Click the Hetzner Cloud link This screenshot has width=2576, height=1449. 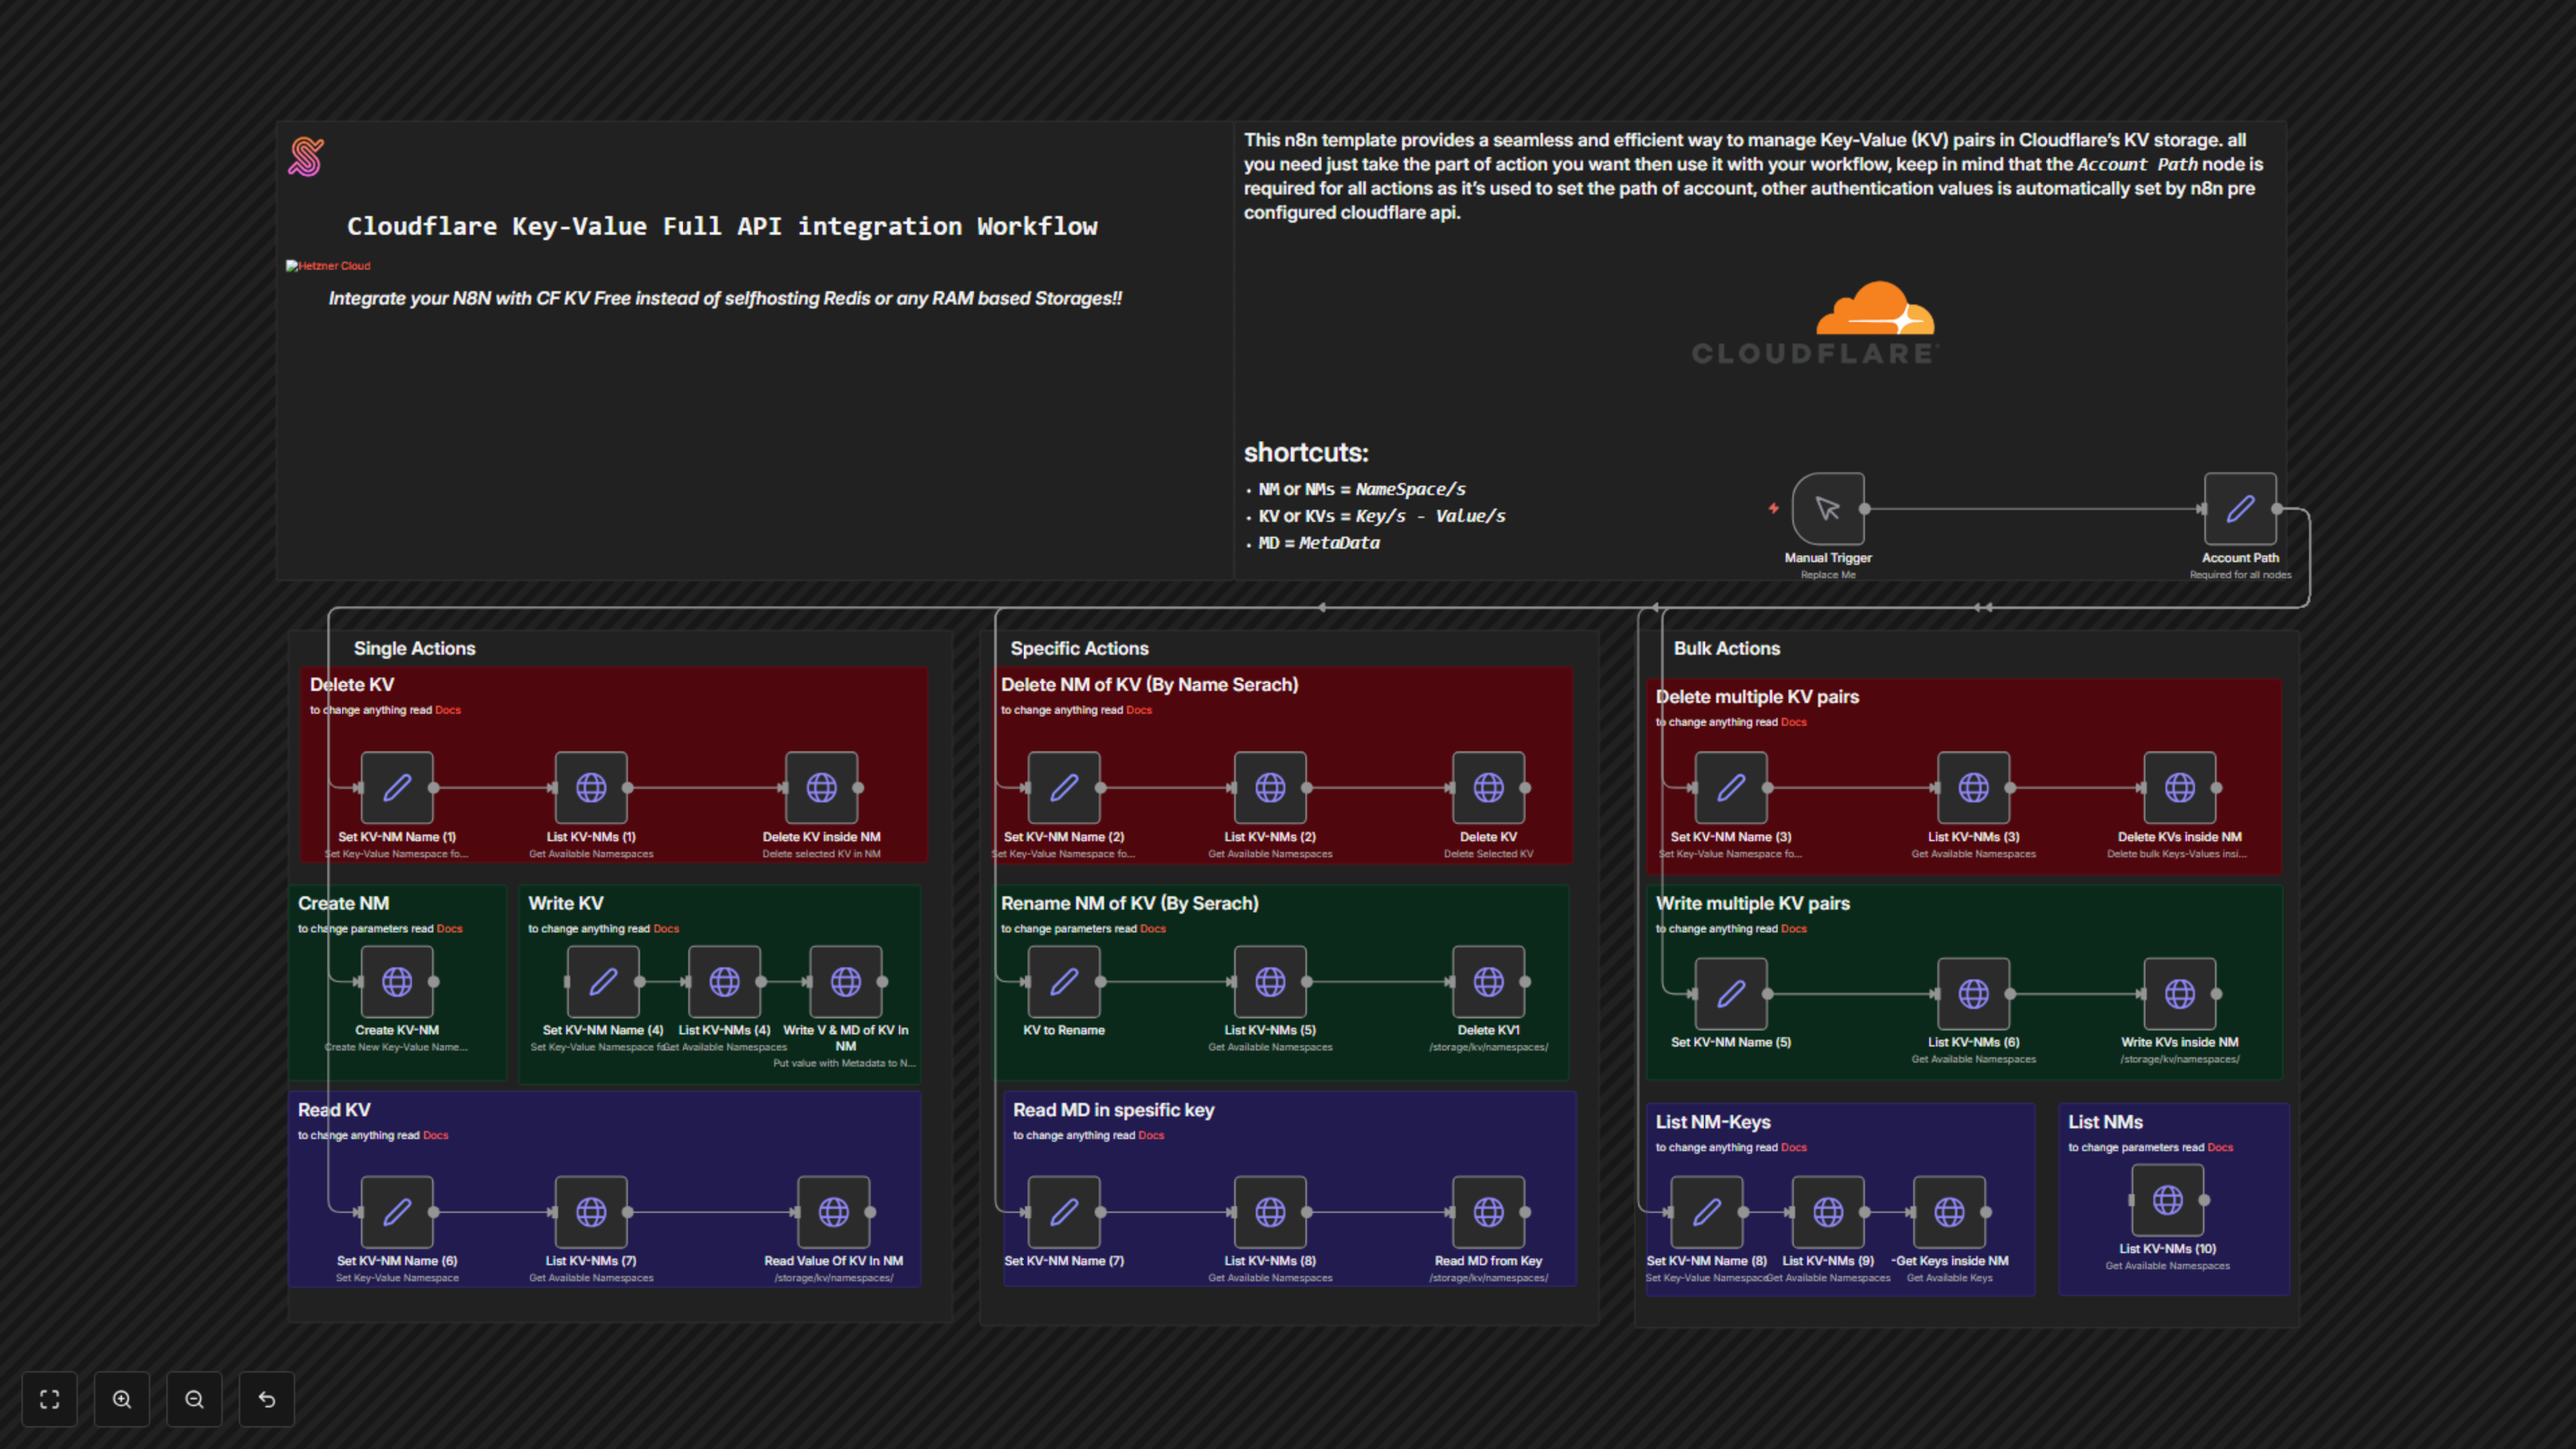pyautogui.click(x=329, y=265)
